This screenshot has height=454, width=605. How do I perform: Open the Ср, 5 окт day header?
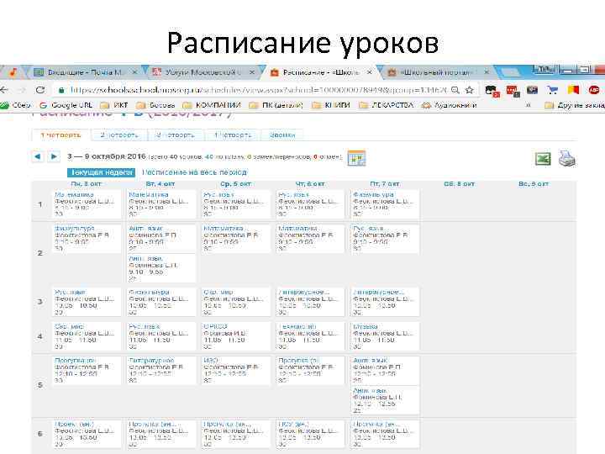coord(235,184)
